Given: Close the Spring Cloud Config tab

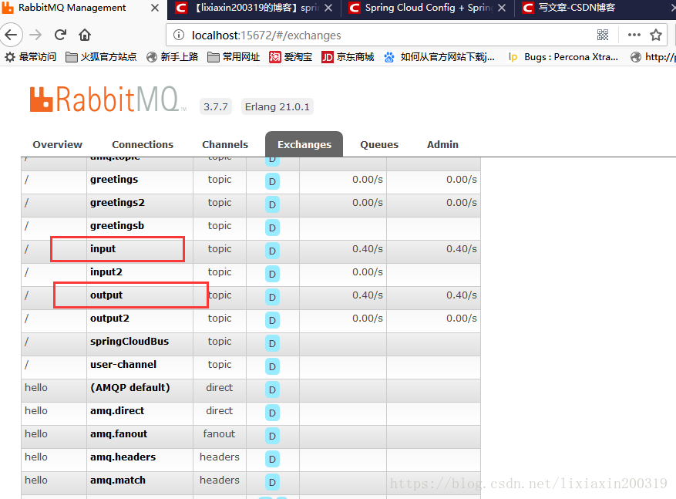Looking at the screenshot, I should click(x=502, y=8).
